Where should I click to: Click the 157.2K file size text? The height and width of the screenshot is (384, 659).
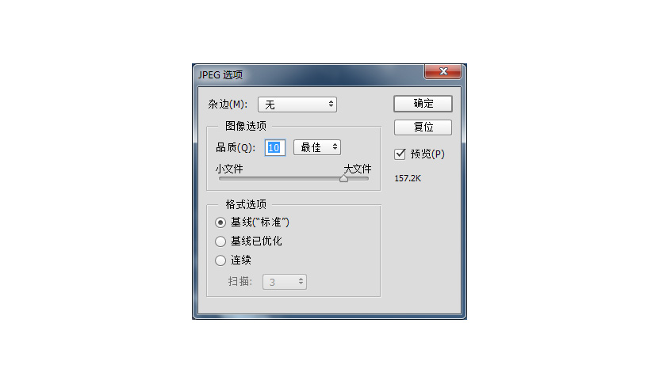(408, 178)
